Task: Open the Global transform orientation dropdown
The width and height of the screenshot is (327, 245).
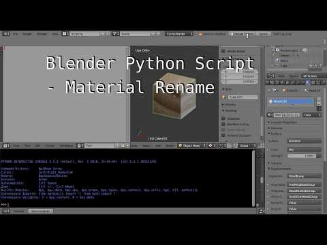Action: [247, 146]
